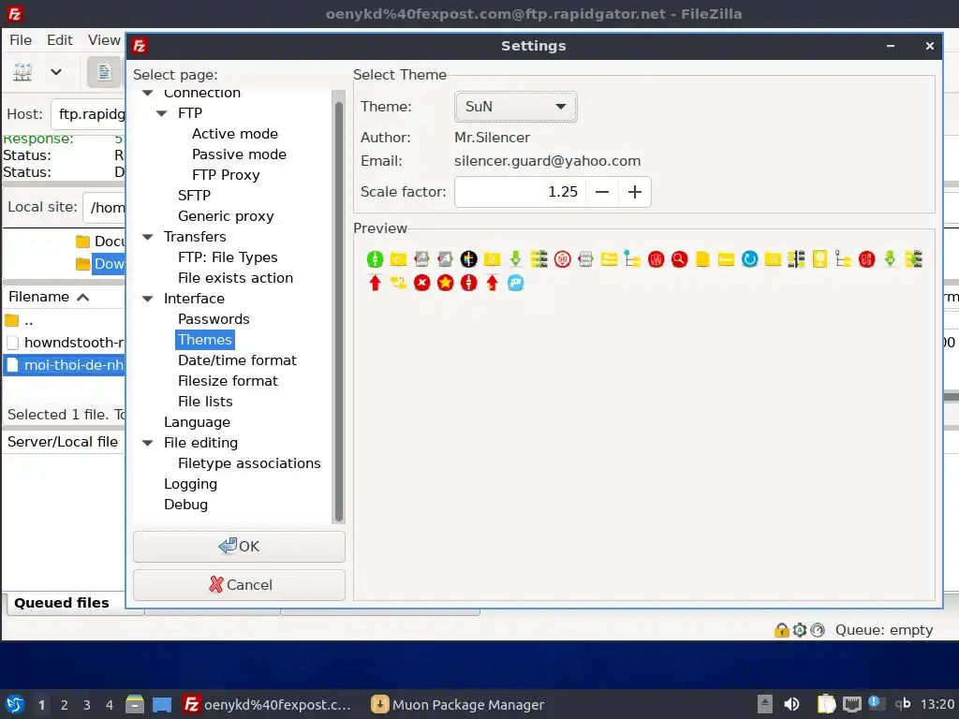Image resolution: width=959 pixels, height=719 pixels.
Task: Switch to Muon Package Manager taskbar button
Action: [458, 704]
